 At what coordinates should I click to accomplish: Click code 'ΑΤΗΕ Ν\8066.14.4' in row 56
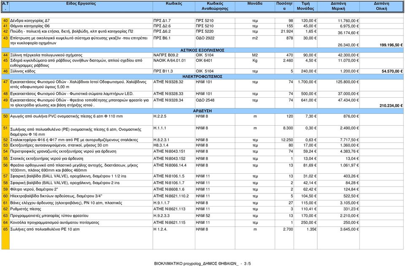(170, 165)
